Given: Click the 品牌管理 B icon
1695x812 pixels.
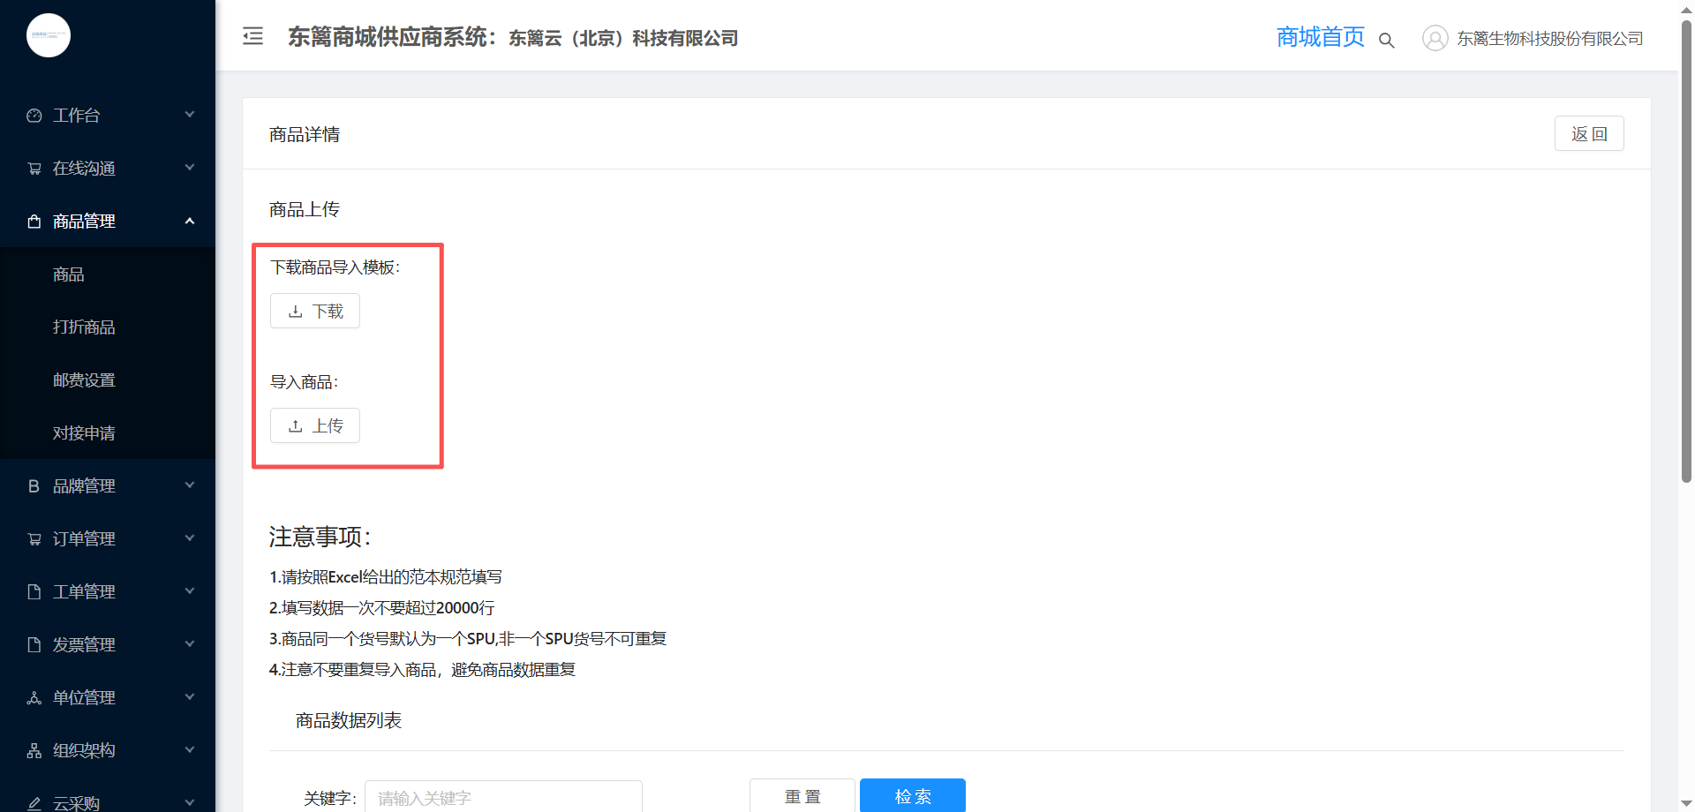Looking at the screenshot, I should point(34,486).
